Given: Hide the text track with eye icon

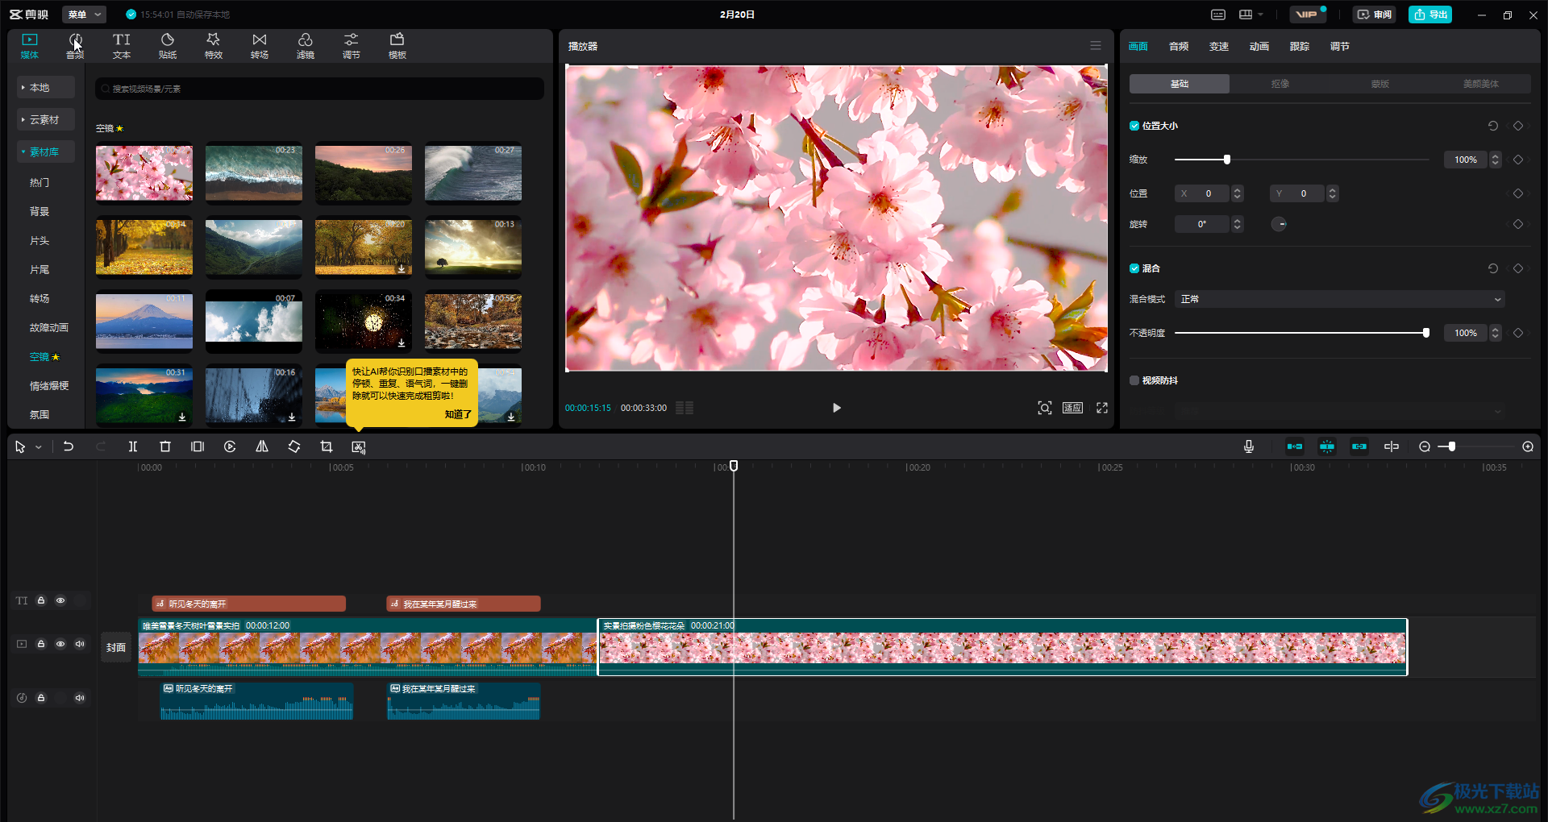Looking at the screenshot, I should point(60,600).
